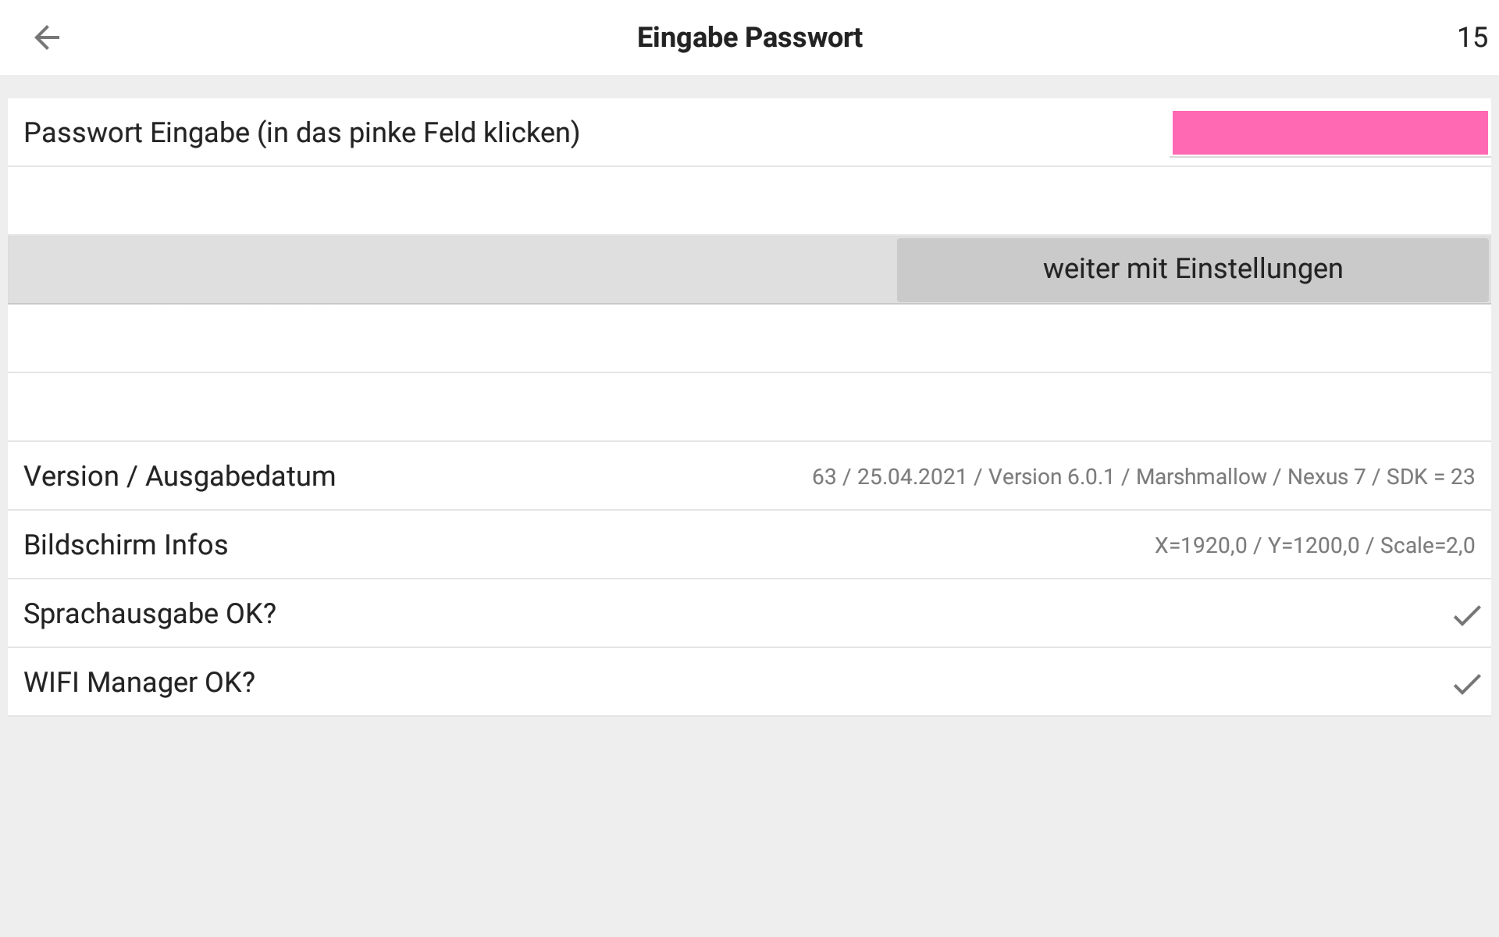Tap the back arrow icon
Viewport: 1499px width, 937px height.
pos(47,37)
